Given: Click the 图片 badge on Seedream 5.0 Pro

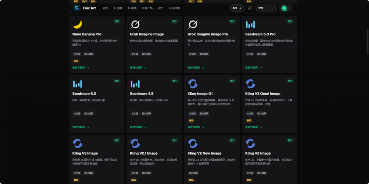Looking at the screenshot, I should 290,21.
